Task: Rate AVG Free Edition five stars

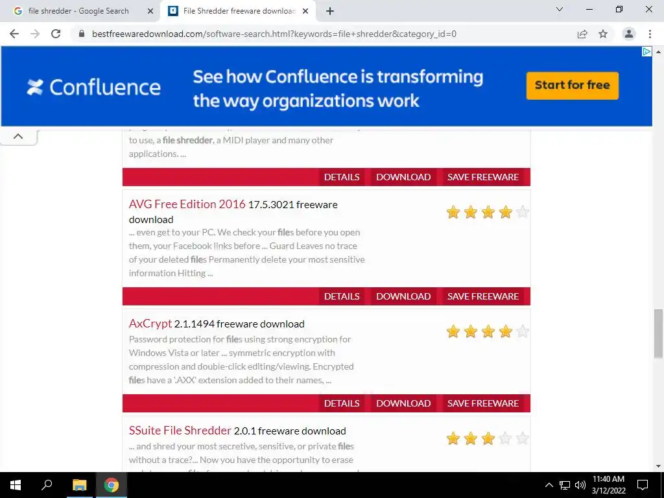Action: [523, 212]
